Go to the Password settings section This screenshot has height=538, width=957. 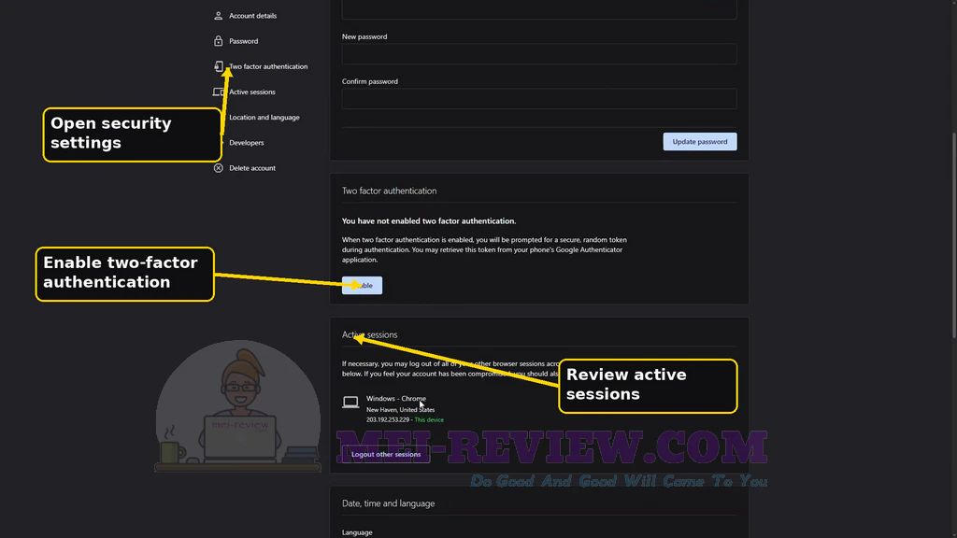coord(244,41)
